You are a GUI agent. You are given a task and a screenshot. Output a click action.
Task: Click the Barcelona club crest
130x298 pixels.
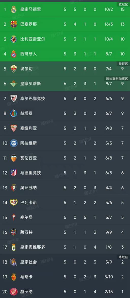tap(14, 24)
